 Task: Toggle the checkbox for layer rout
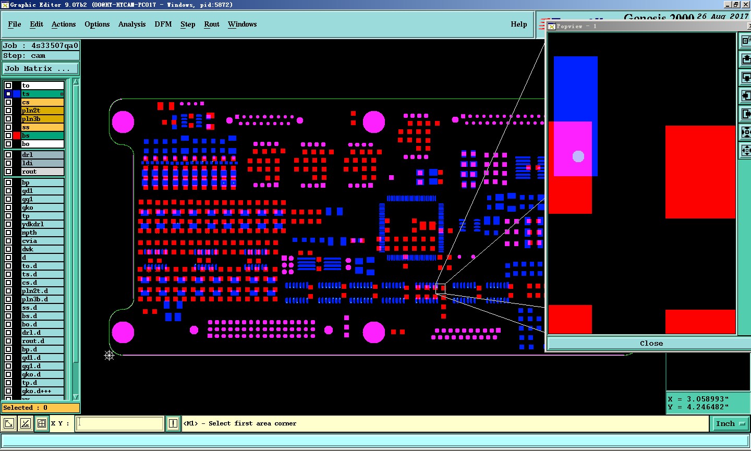pyautogui.click(x=8, y=172)
